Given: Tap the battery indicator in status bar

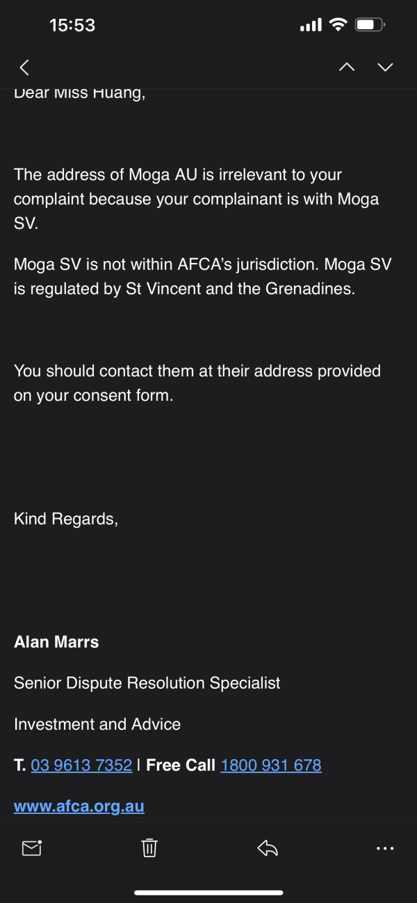Looking at the screenshot, I should click(x=370, y=25).
